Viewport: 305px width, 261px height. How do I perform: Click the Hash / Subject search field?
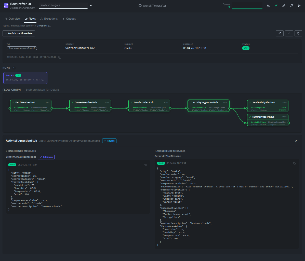(63, 5)
